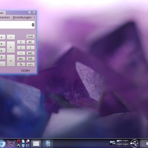The image size is (148, 148).
Task: Open the blue cube launcher icon
Action: 23,146
